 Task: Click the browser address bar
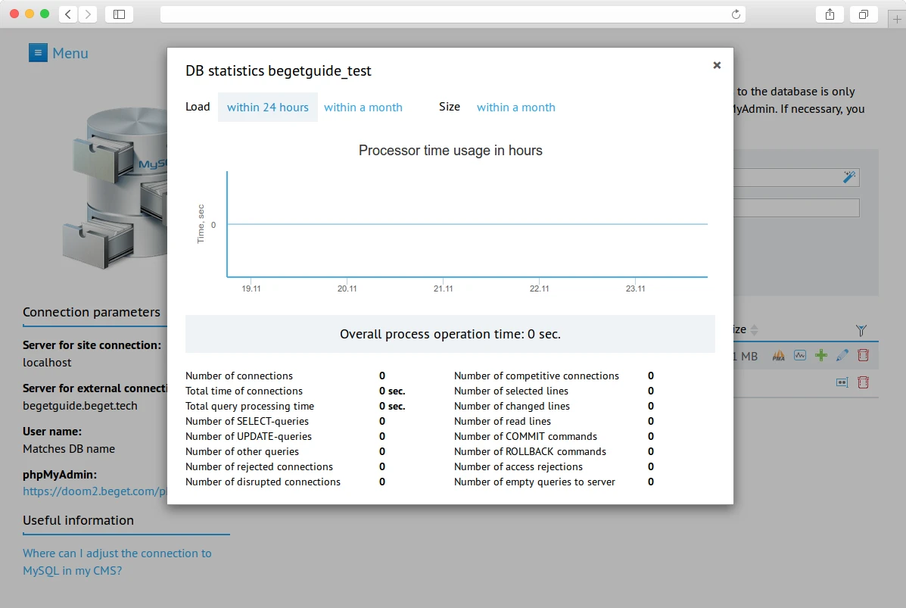[450, 13]
